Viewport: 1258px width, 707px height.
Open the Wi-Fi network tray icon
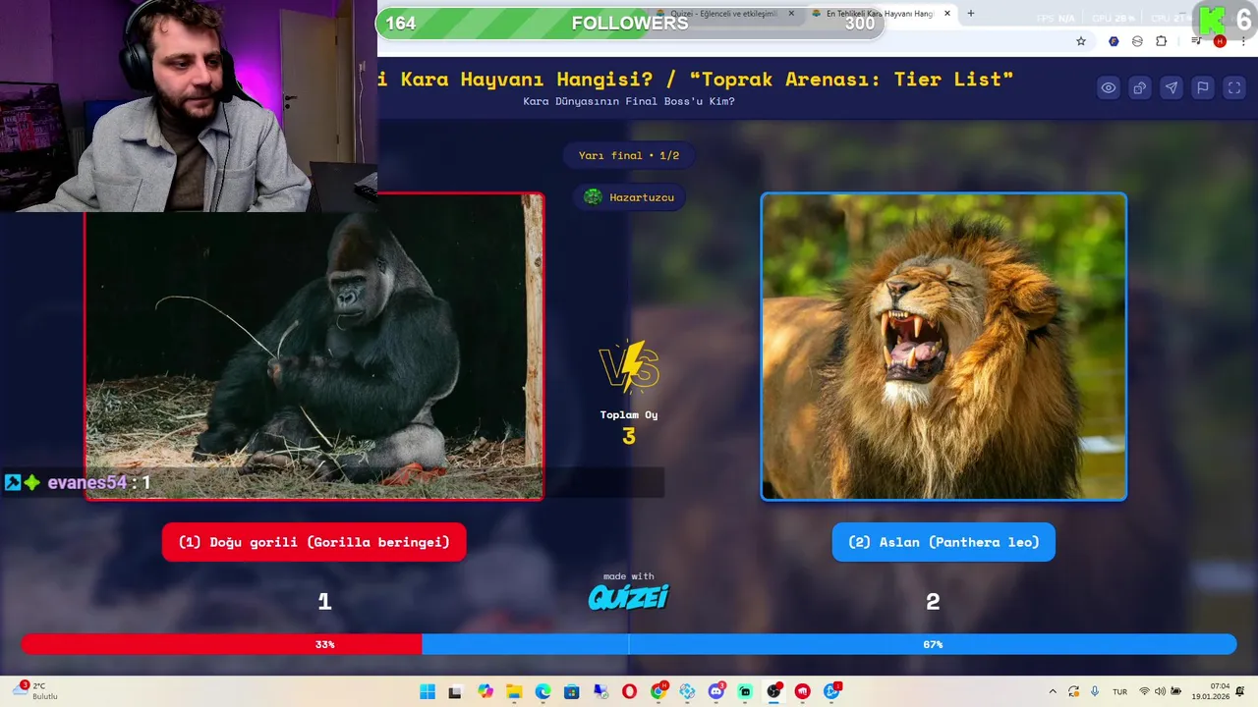pyautogui.click(x=1144, y=692)
